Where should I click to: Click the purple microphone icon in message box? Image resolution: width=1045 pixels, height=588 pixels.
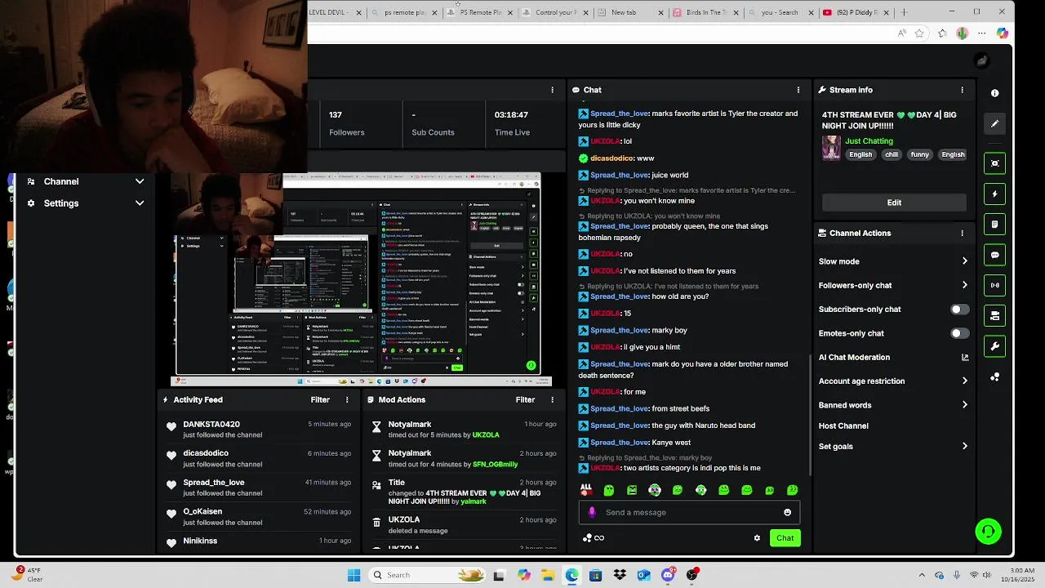click(592, 512)
